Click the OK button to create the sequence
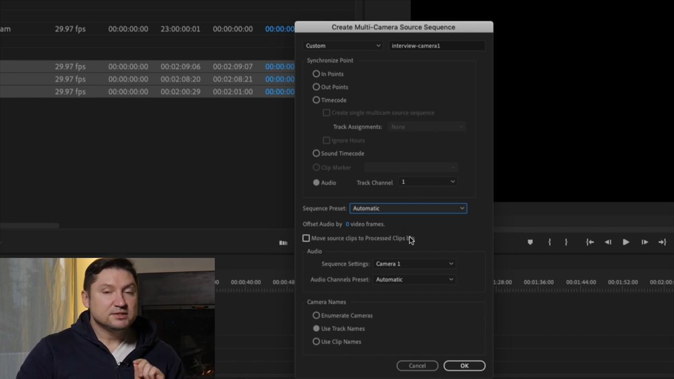This screenshot has width=674, height=379. [464, 365]
